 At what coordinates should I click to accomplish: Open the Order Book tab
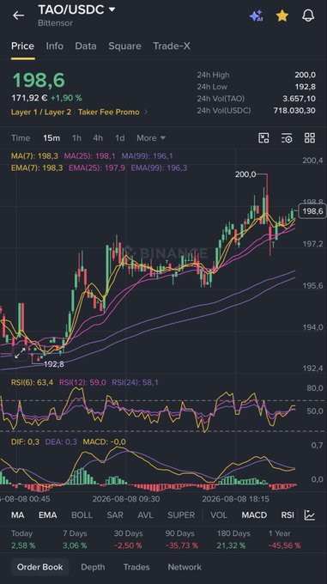click(39, 567)
